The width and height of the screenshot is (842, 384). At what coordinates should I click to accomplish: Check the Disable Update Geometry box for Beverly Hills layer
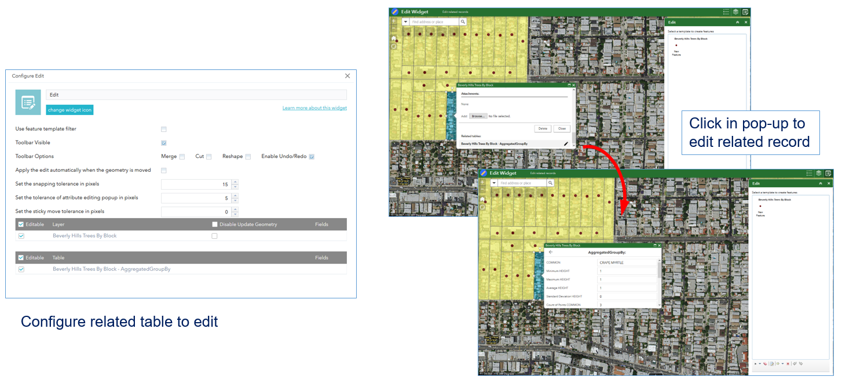(214, 236)
